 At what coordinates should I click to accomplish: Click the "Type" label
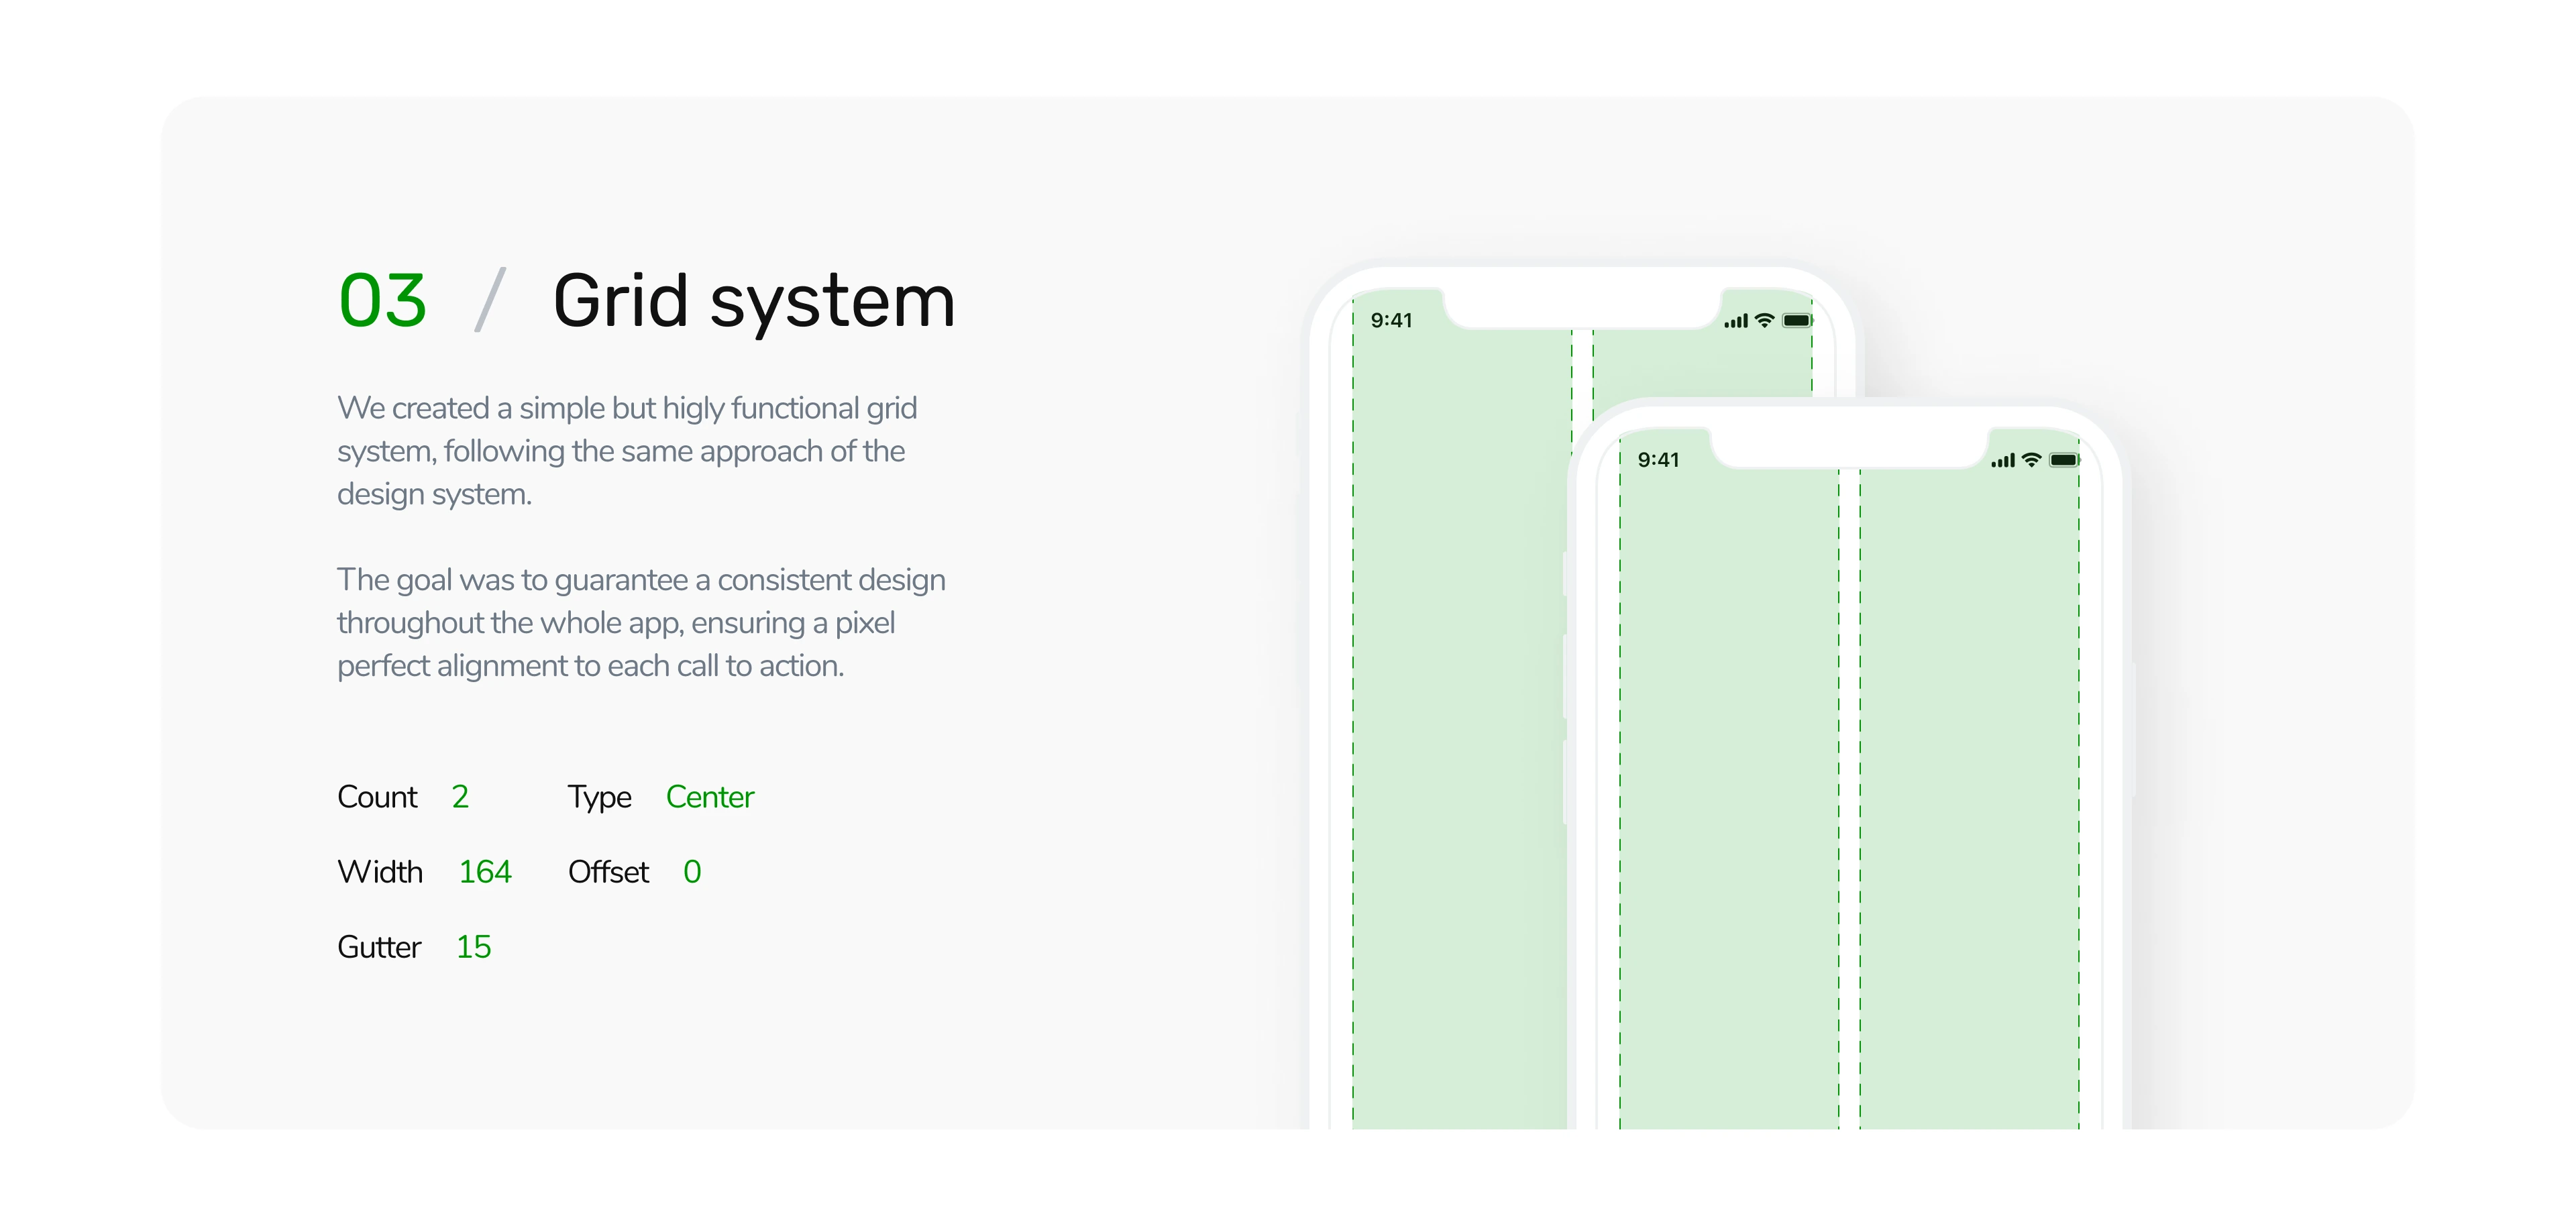pos(599,798)
